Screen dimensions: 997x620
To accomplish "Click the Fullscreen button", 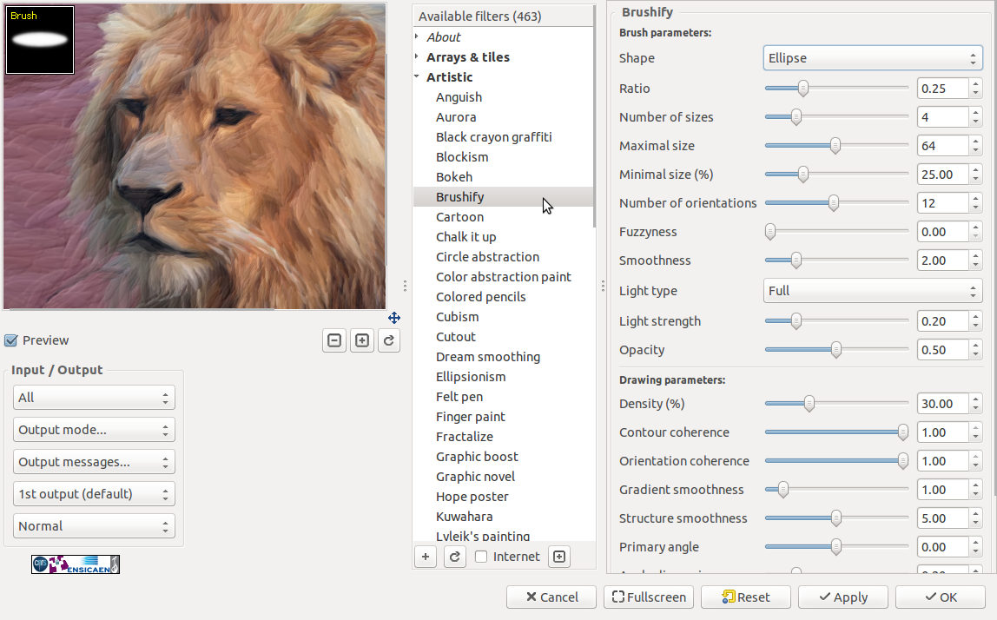I will (x=649, y=597).
